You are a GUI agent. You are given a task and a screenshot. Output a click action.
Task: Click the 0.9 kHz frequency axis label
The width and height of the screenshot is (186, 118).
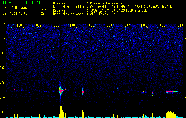click(x=3, y=68)
